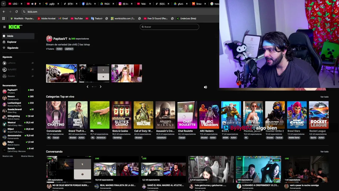Open PapitasVT featured channel avatar
The width and height of the screenshot is (339, 191).
point(49,39)
